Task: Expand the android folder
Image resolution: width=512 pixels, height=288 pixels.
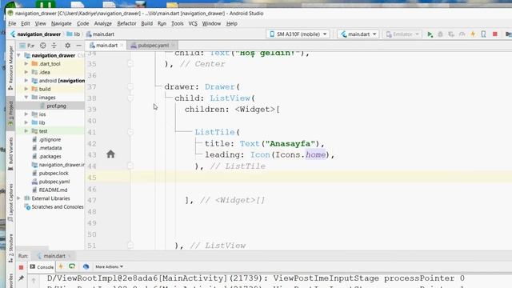Action: 26,81
